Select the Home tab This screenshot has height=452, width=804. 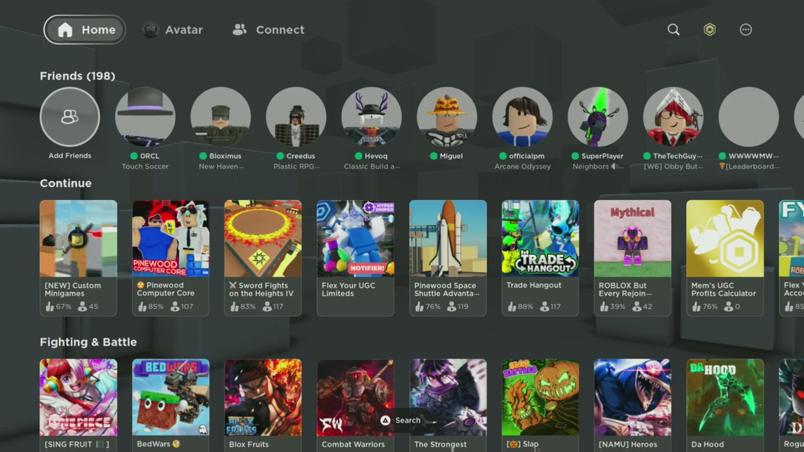coord(84,29)
